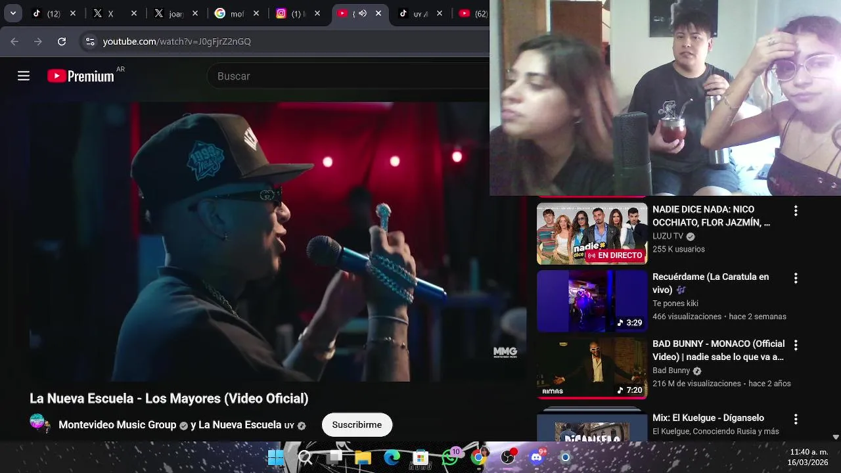The height and width of the screenshot is (473, 841).
Task: Select the youtube.com URL in the address bar
Action: pyautogui.click(x=177, y=41)
